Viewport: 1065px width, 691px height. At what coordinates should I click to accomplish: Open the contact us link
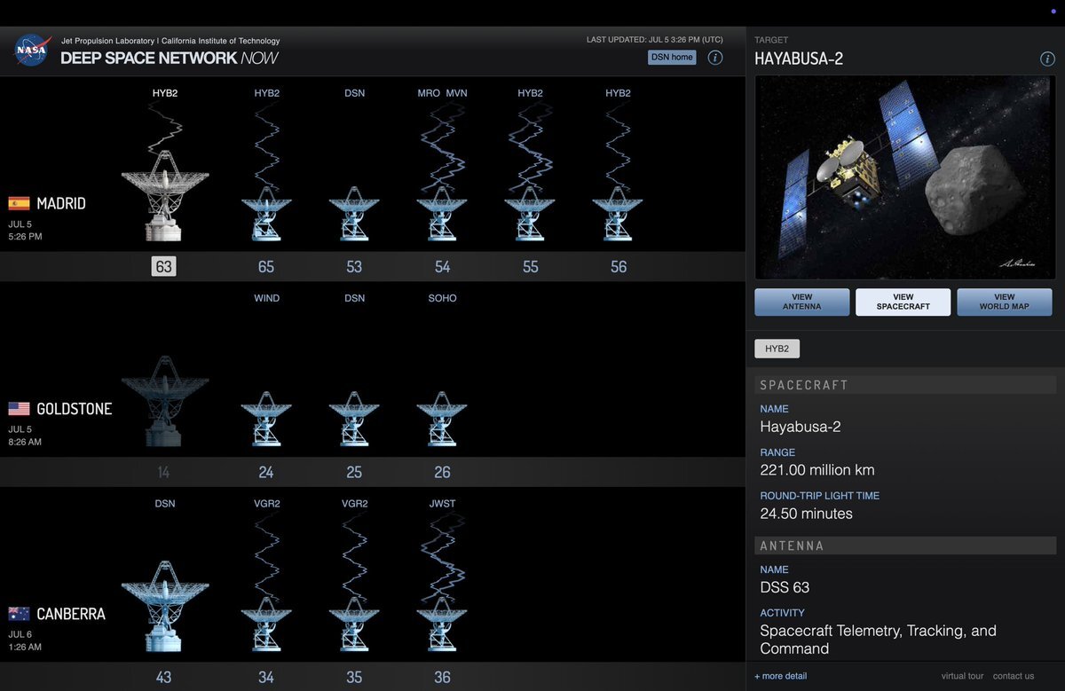(x=1014, y=676)
